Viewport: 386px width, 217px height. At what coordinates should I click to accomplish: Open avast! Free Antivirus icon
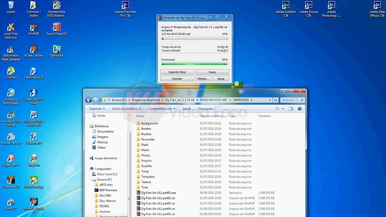click(11, 31)
